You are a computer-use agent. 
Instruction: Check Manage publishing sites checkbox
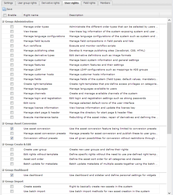coord(12,51)
